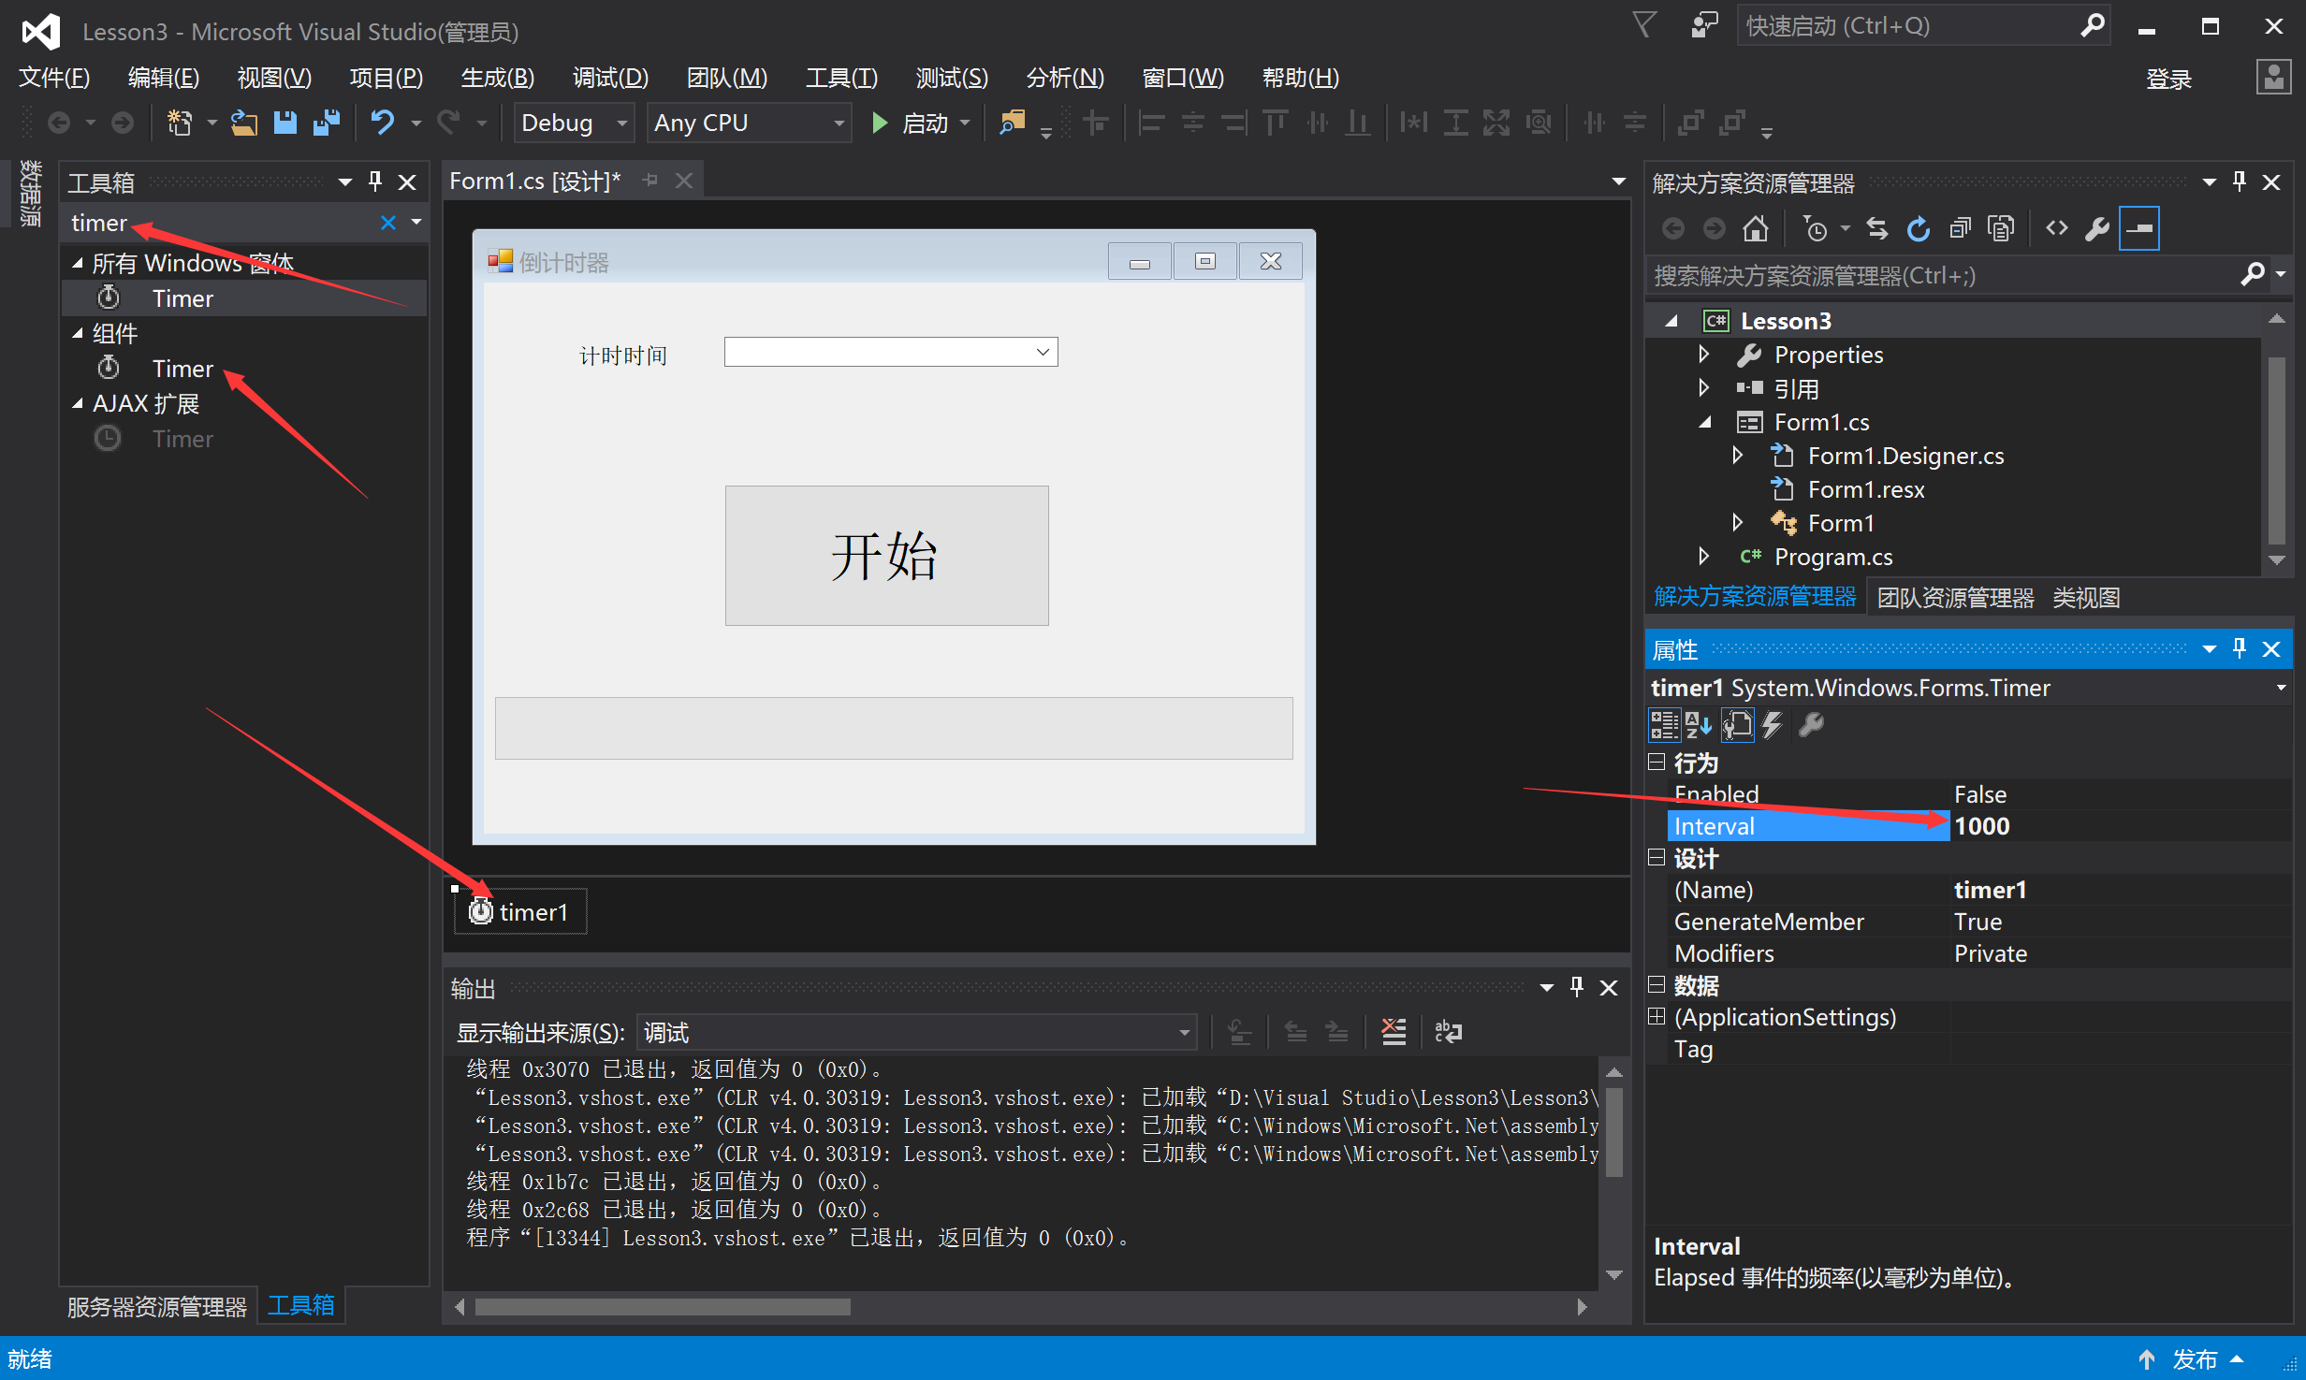Viewport: 2306px width, 1380px height.
Task: Click the Show All Files icon
Action: (x=2001, y=228)
